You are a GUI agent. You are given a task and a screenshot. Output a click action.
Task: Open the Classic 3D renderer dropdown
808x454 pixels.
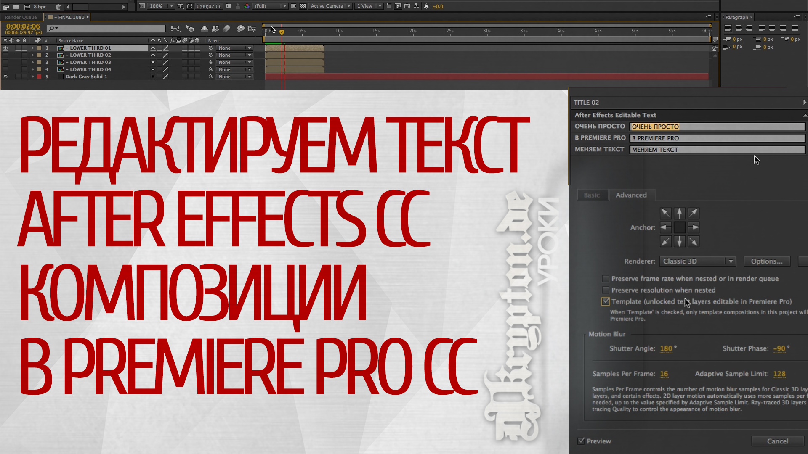pyautogui.click(x=697, y=261)
